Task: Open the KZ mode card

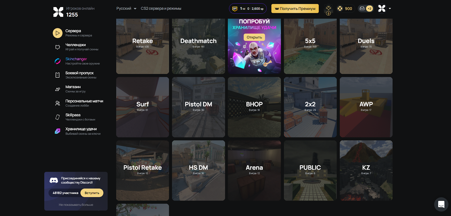Action: tap(366, 170)
